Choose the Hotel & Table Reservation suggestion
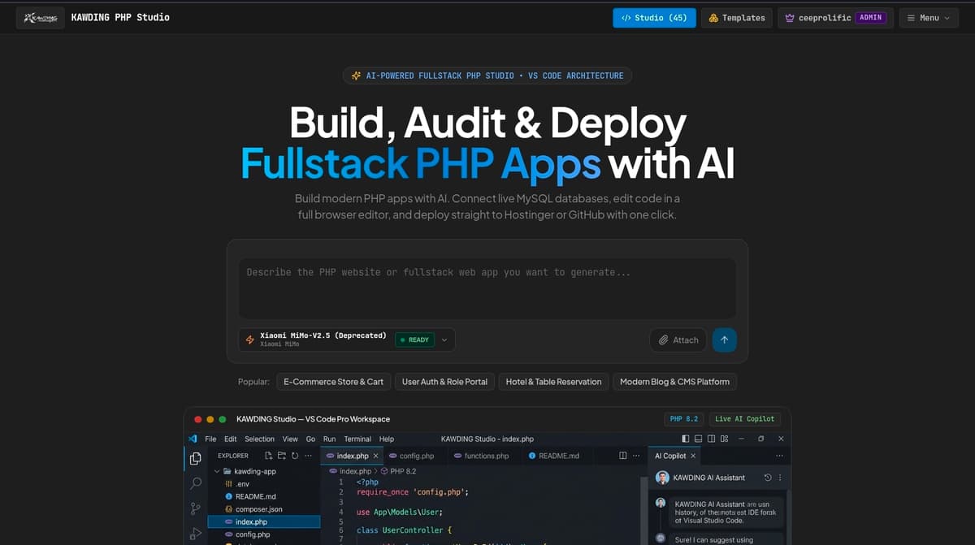The height and width of the screenshot is (545, 975). [x=553, y=382]
